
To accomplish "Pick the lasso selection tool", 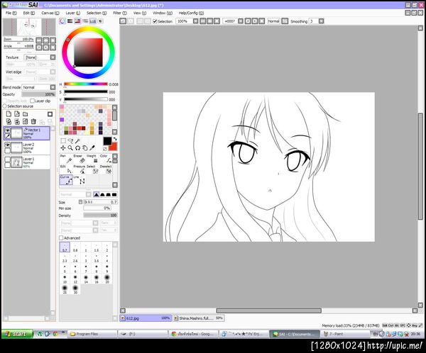I will [x=70, y=140].
